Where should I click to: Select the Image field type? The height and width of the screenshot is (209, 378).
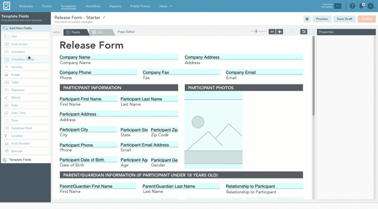click(26, 74)
